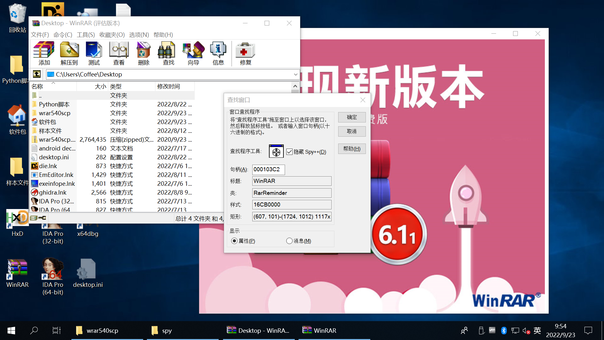Select the EmEditor.lnk file row
The height and width of the screenshot is (340, 604).
tap(112, 175)
